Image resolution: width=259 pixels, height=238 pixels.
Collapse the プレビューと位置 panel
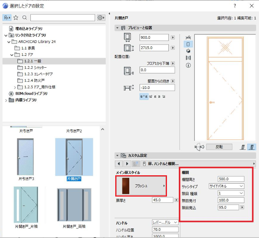click(x=118, y=28)
